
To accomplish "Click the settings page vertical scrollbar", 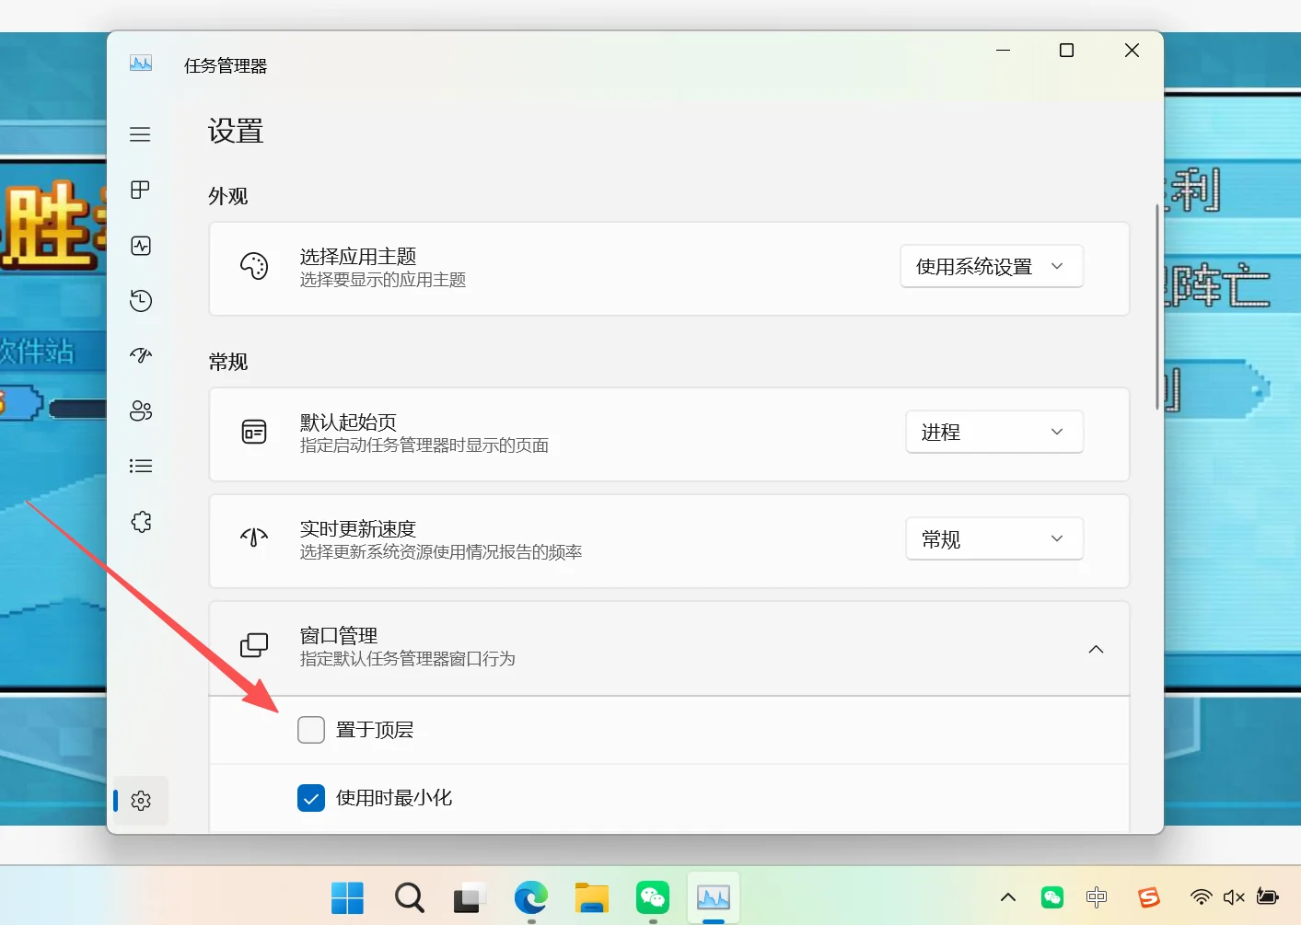I will click(1157, 307).
